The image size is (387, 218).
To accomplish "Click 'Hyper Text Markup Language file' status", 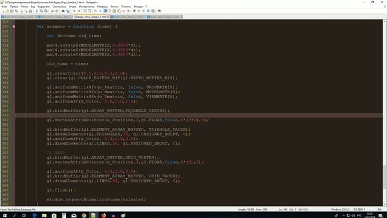I will point(18,210).
